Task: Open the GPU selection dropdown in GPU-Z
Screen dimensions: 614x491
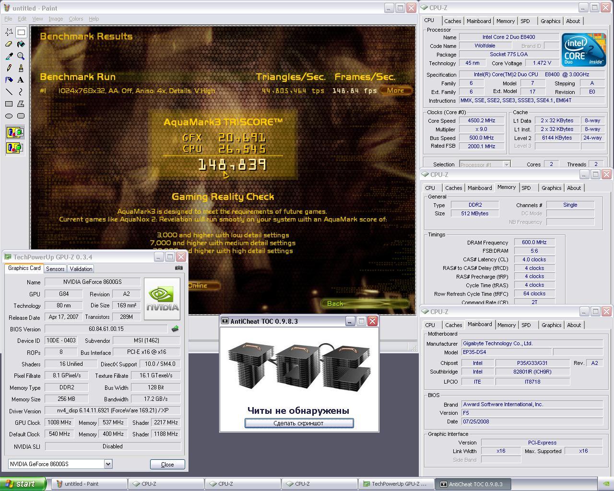Action: click(108, 464)
